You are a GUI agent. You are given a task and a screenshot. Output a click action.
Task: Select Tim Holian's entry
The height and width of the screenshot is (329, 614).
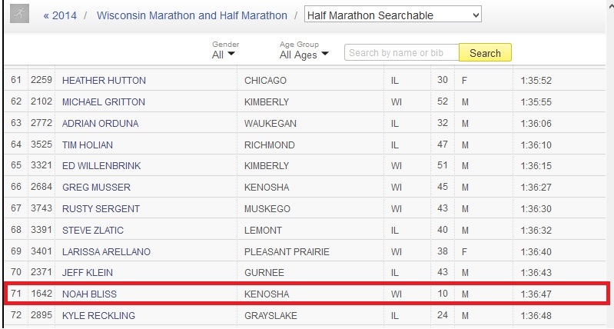[87, 145]
